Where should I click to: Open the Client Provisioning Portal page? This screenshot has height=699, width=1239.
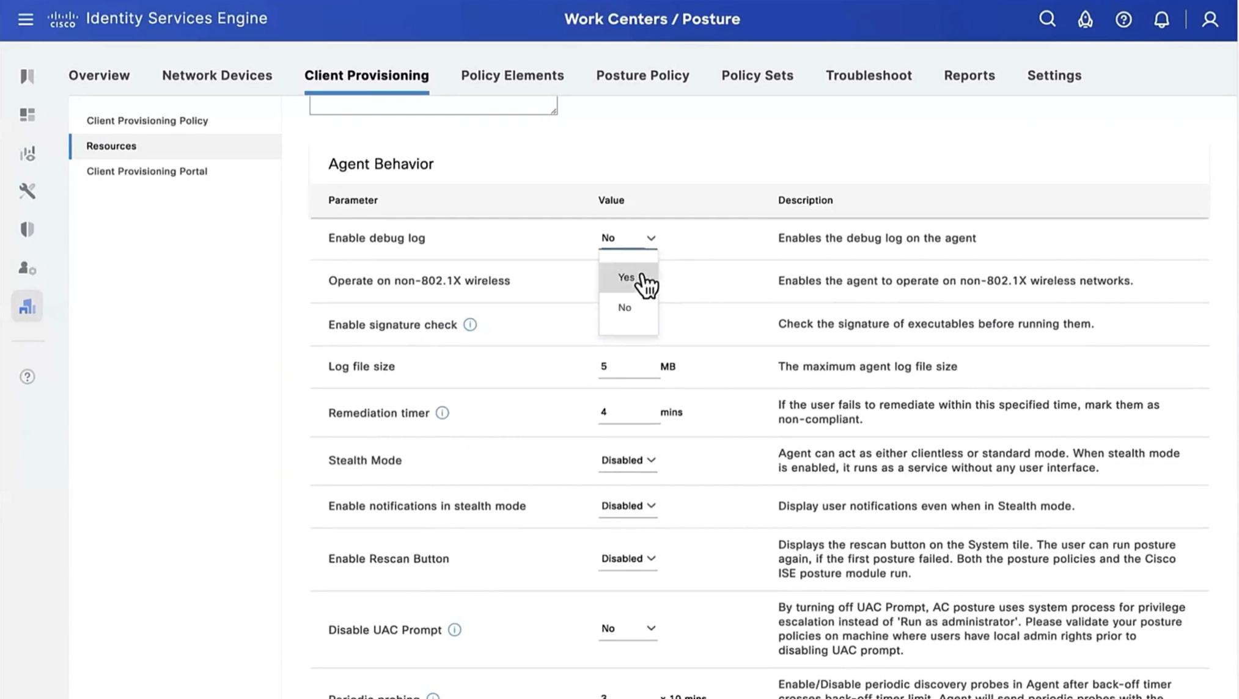tap(147, 171)
